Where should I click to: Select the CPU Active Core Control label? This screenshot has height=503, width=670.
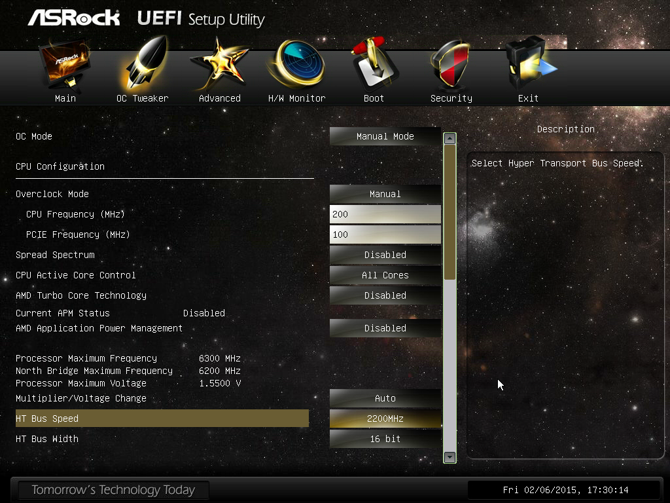[76, 276]
